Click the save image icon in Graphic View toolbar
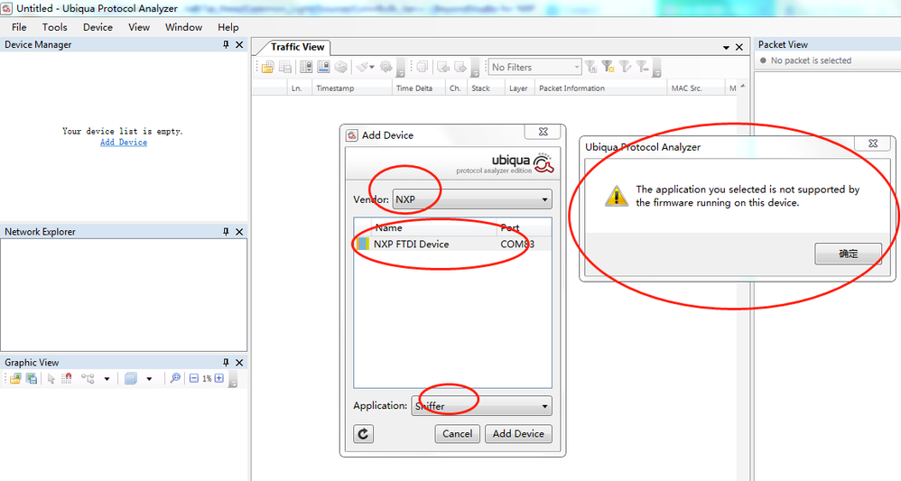This screenshot has width=901, height=481. click(x=32, y=378)
